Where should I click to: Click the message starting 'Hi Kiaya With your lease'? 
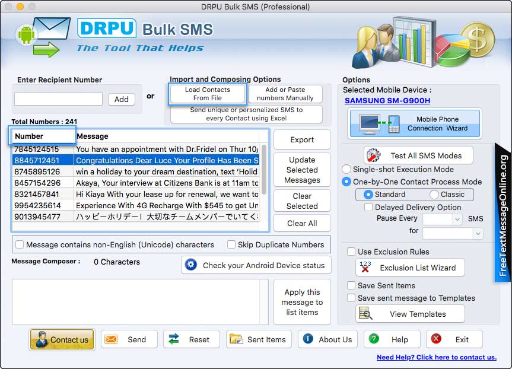point(167,194)
